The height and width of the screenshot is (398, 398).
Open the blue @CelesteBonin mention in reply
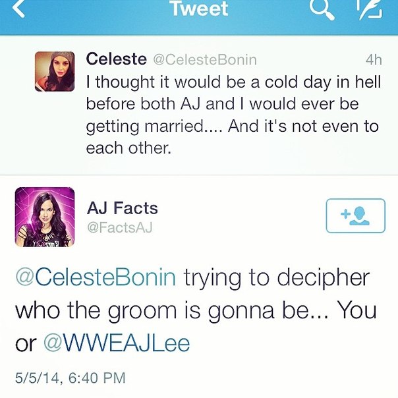pos(95,277)
